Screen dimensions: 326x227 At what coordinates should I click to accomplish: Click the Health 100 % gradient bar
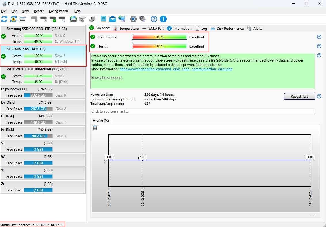click(160, 46)
